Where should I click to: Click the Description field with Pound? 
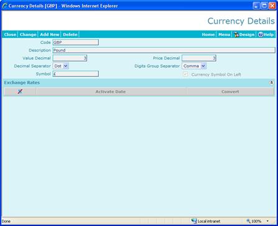(x=164, y=50)
